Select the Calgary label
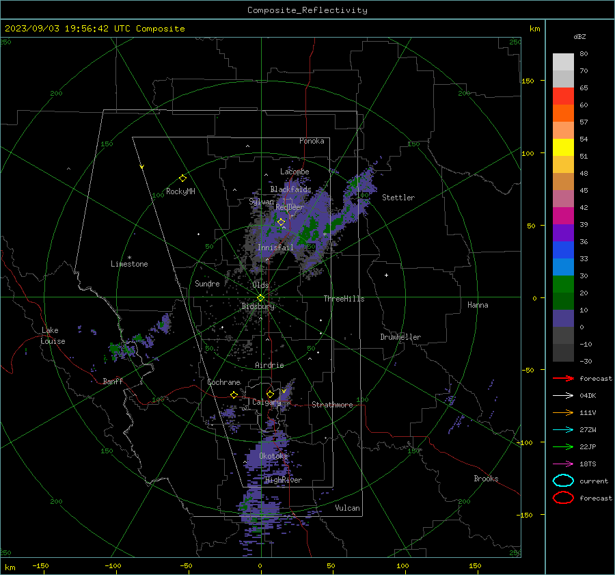 pos(266,402)
